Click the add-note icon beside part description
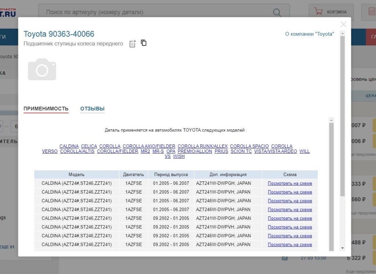Screen dimensions: 376x274 coord(133,44)
